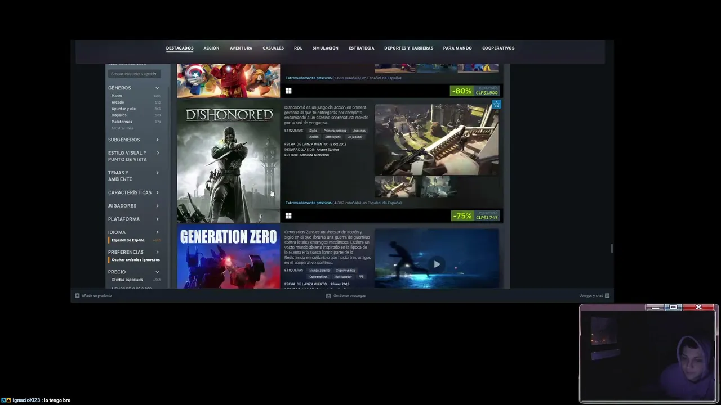Click Dishonored's Primera persona tag
This screenshot has height=405, width=721.
click(335, 130)
